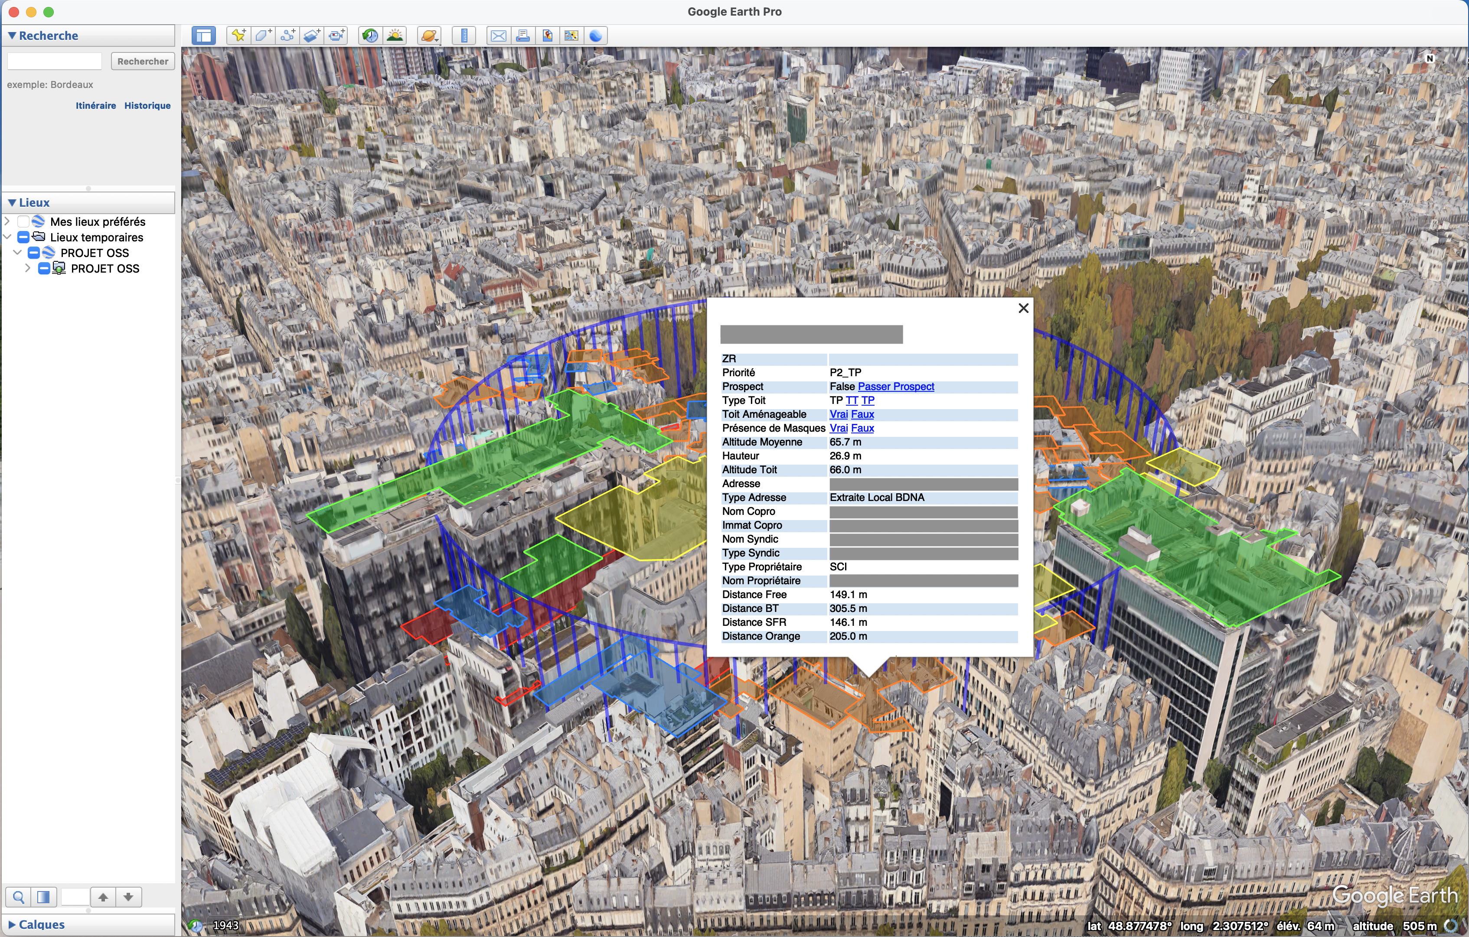
Task: Toggle nested PROJET OSS checkbox
Action: [x=44, y=268]
